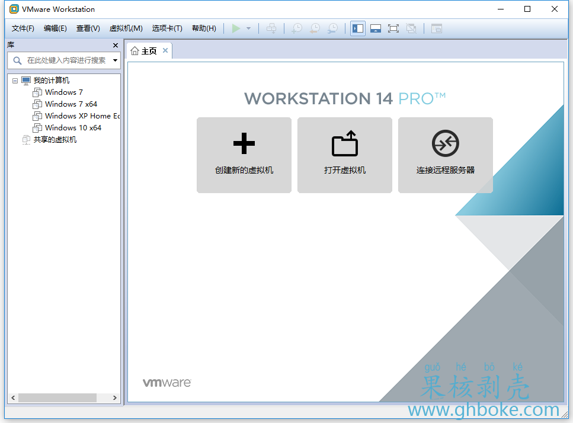Select the Windows 7 x64 virtual machine
This screenshot has width=573, height=423.
pyautogui.click(x=71, y=104)
